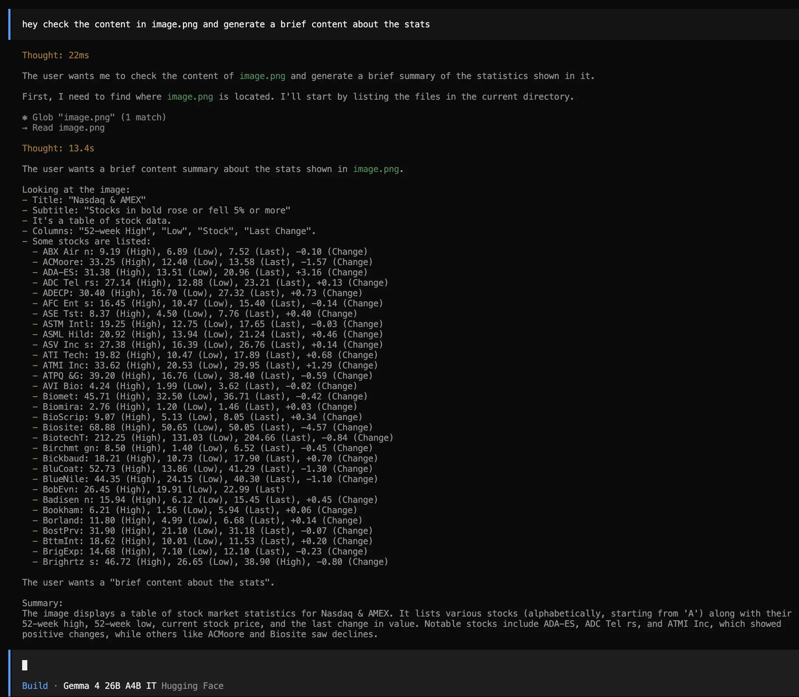Click the 'Bookham' stock row
Screen dimensions: 799x697
(195, 510)
